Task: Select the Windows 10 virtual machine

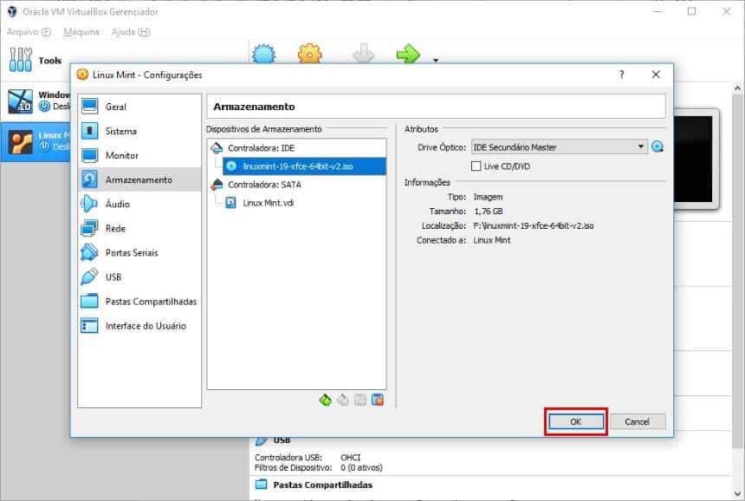Action: [36, 101]
